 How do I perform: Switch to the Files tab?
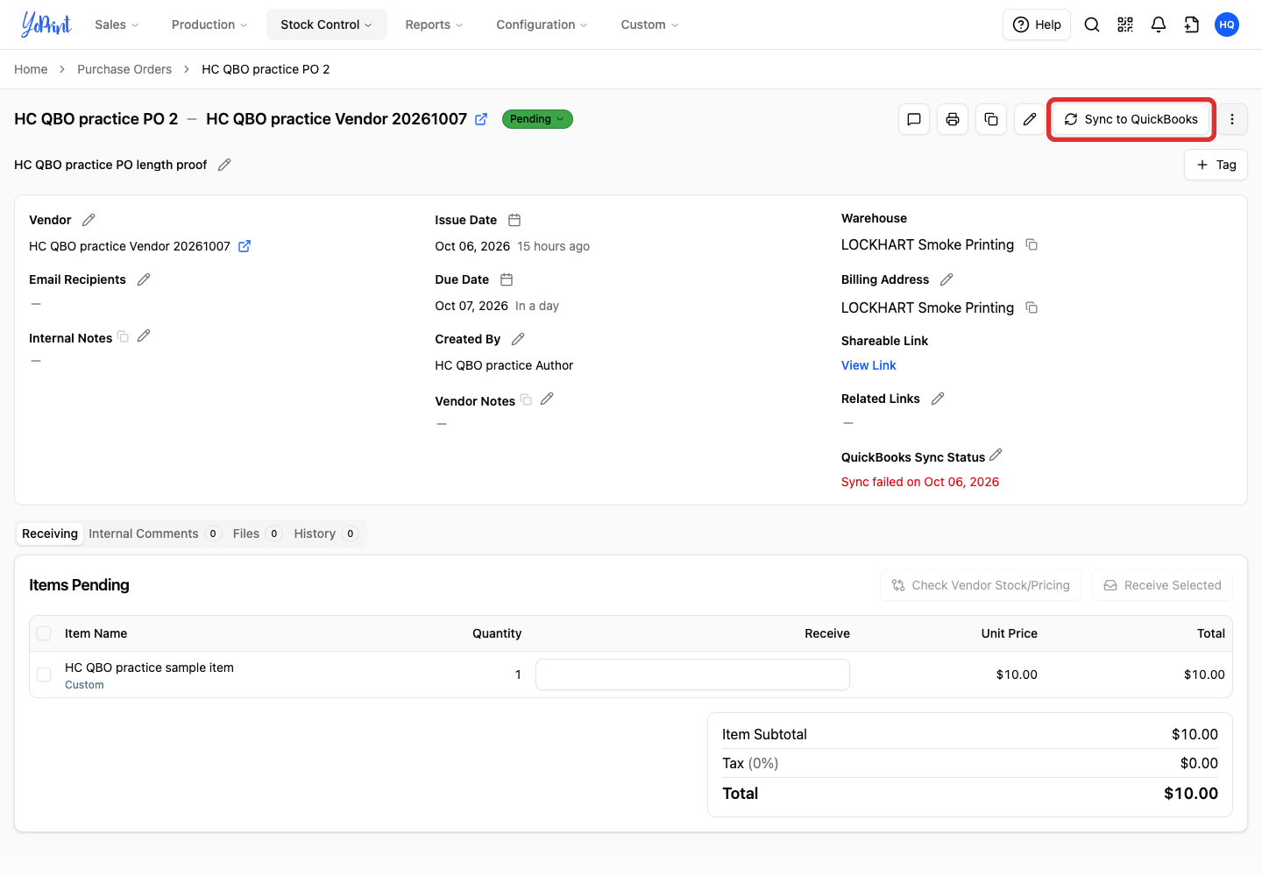click(257, 533)
